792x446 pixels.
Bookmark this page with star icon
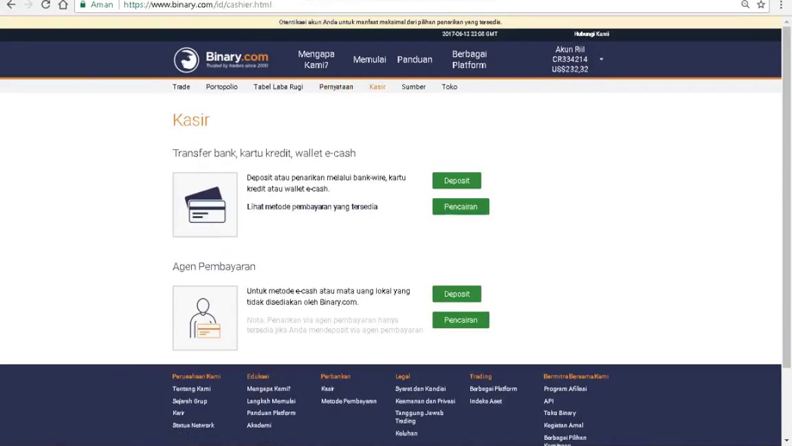tap(761, 4)
